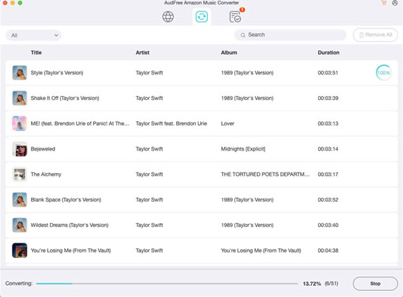
Task: Switch to the converting list tab
Action: click(x=201, y=17)
